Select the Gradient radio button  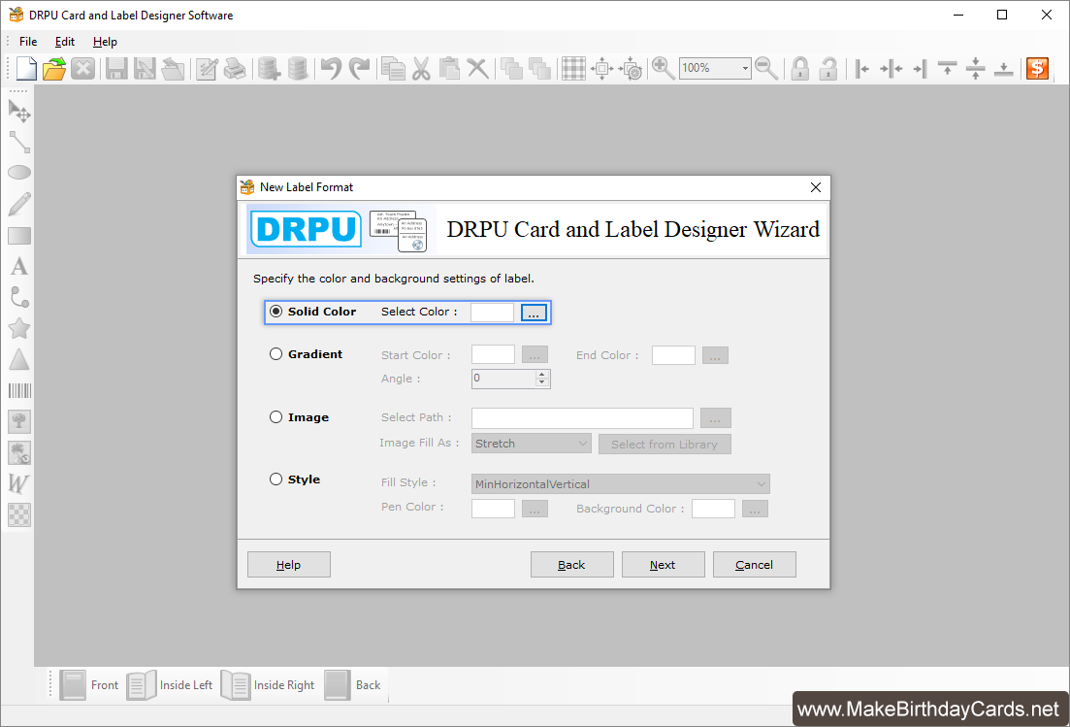[276, 353]
